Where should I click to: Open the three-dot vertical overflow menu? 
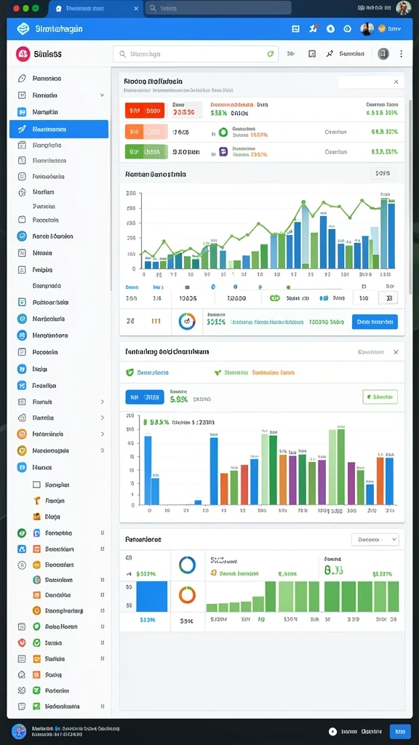(x=401, y=54)
